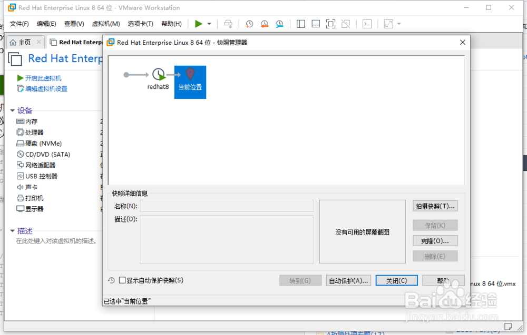Collapse the 设备 section

tap(13, 110)
